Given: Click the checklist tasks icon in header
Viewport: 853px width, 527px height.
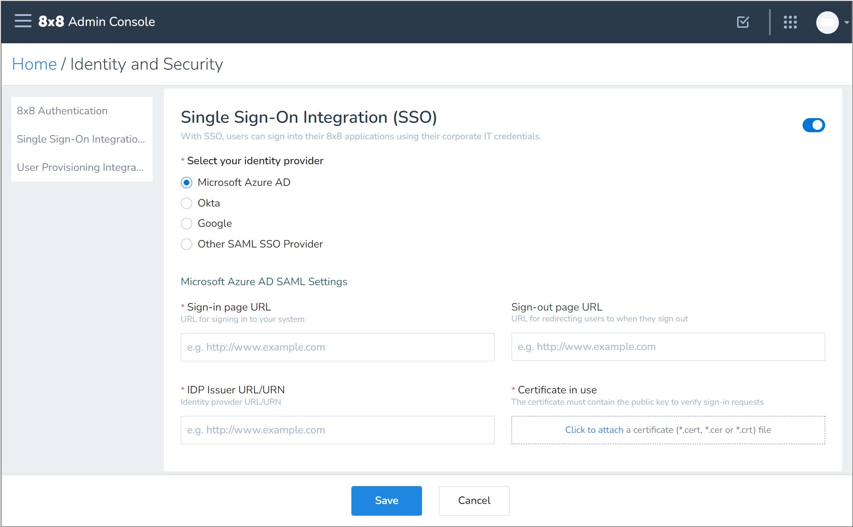Looking at the screenshot, I should coord(743,22).
